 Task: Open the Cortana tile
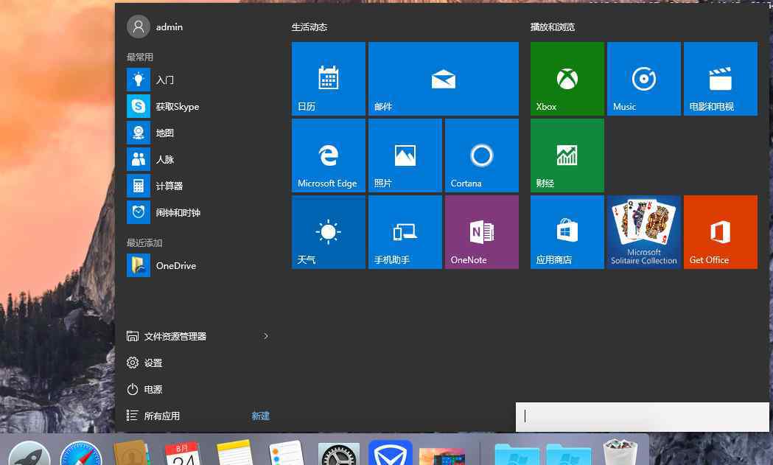(x=482, y=155)
